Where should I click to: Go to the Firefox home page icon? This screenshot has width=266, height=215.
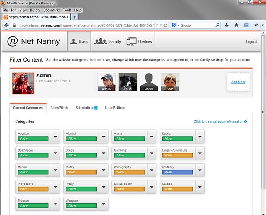pyautogui.click(x=236, y=25)
